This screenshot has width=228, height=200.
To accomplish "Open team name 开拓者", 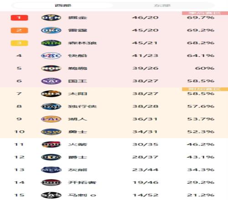I will click(82, 182).
